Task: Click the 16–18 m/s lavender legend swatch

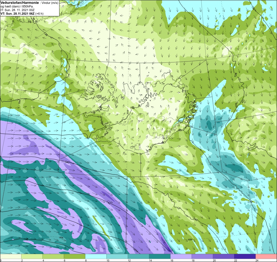Action: tap(181, 256)
